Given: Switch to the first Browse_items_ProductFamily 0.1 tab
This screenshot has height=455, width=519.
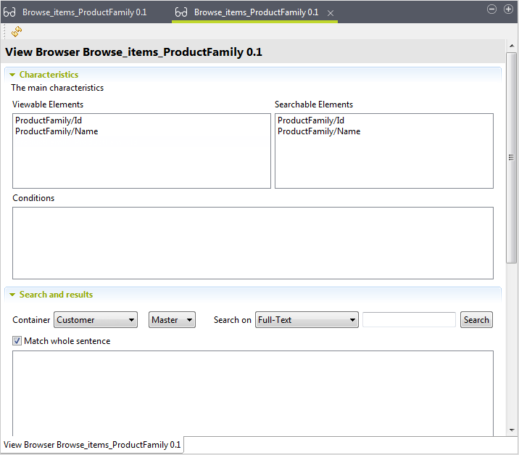Looking at the screenshot, I should [83, 12].
